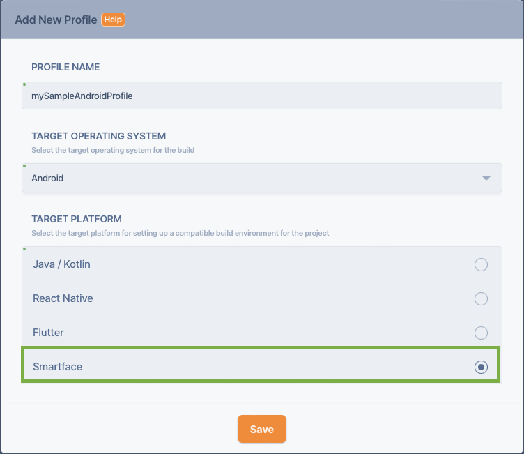Choose the React Native platform label
524x454 pixels.
pyautogui.click(x=63, y=298)
